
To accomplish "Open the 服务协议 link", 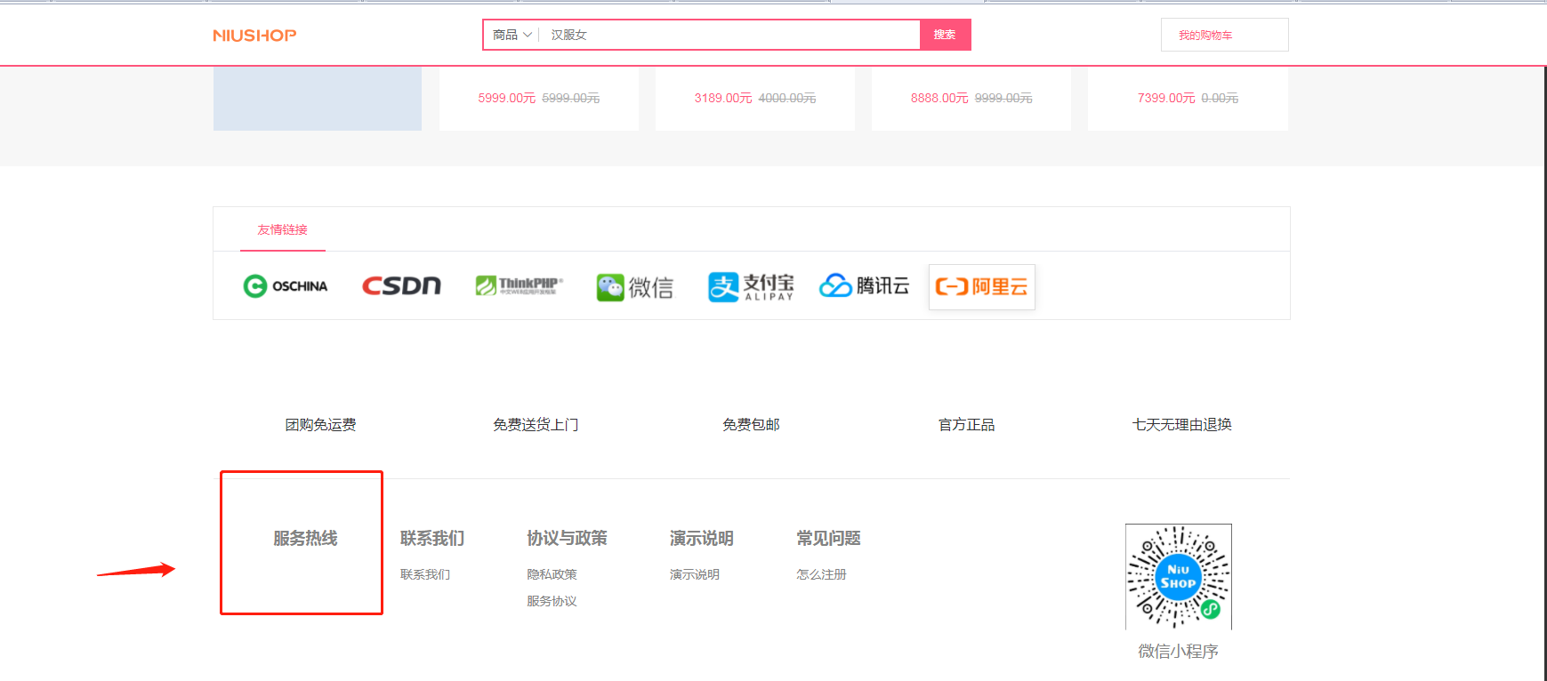I will click(552, 601).
